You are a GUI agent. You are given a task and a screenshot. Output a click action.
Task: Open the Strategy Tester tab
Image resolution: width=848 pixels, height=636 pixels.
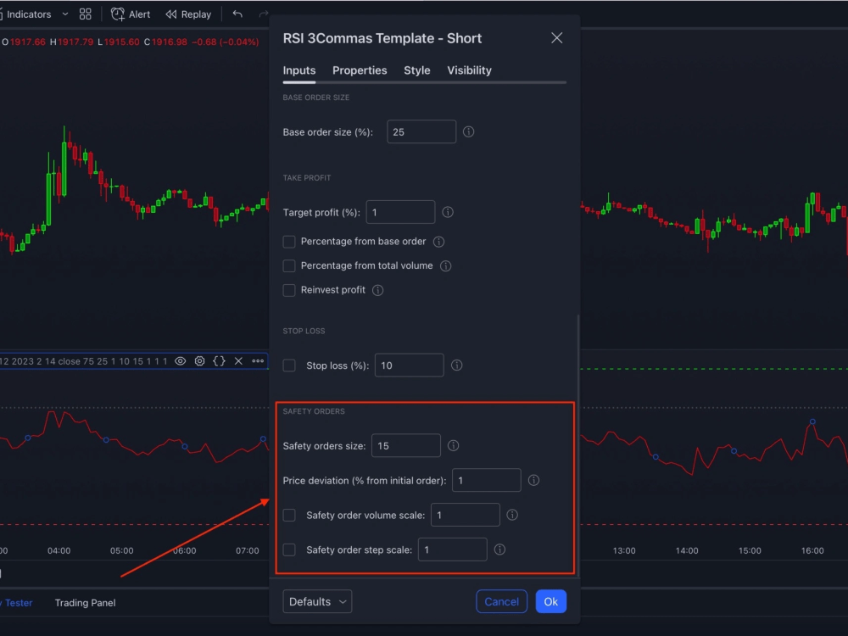pyautogui.click(x=16, y=602)
